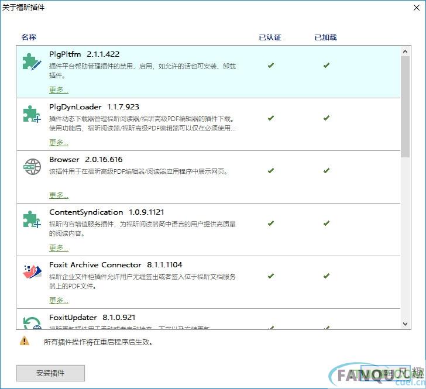
Task: Select the ContentSyndication 1.0.9.1121 title
Action: coord(106,212)
